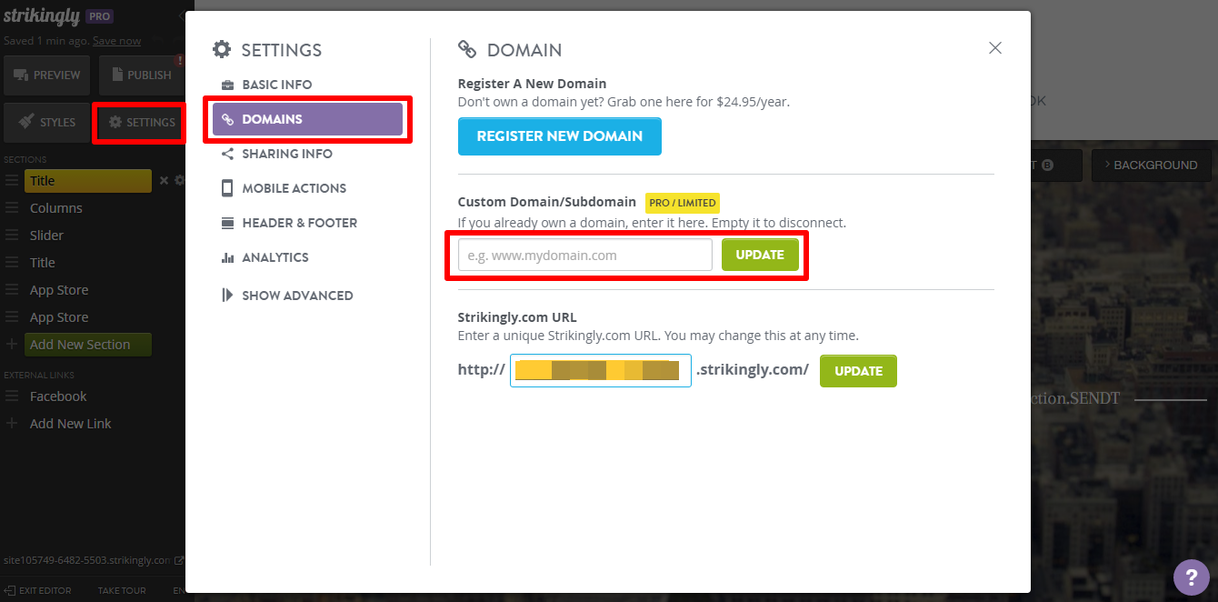Click the PRO badge beside the Strikingly logo
The image size is (1218, 602).
(99, 16)
